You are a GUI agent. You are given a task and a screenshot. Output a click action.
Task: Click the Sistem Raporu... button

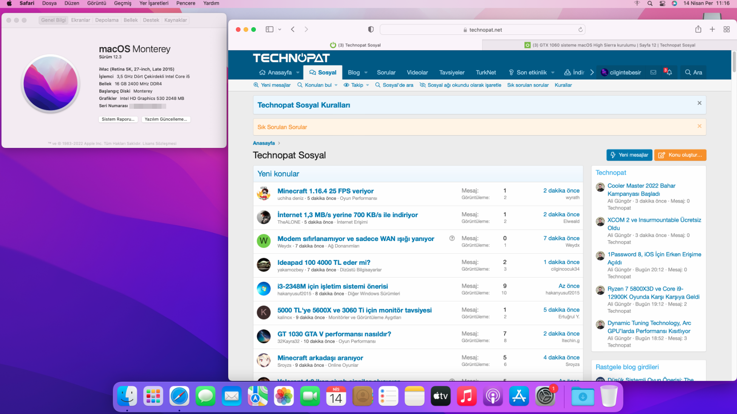click(118, 119)
